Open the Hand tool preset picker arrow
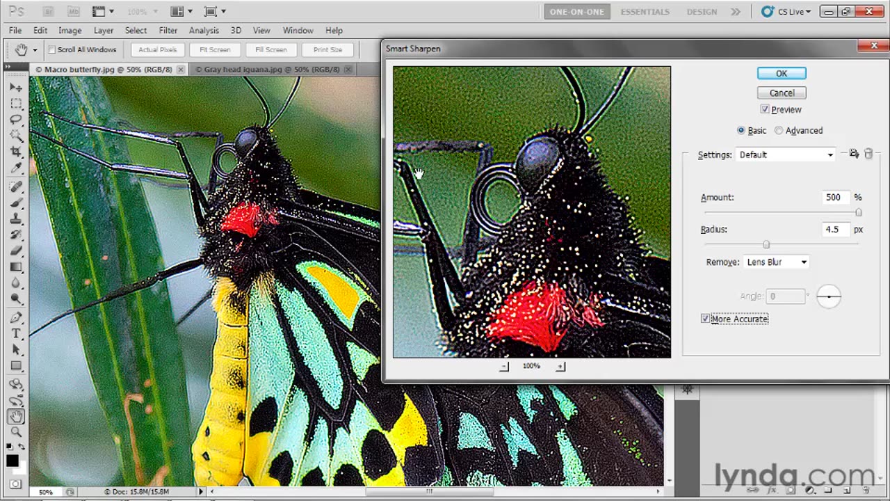Image resolution: width=890 pixels, height=501 pixels. (35, 50)
